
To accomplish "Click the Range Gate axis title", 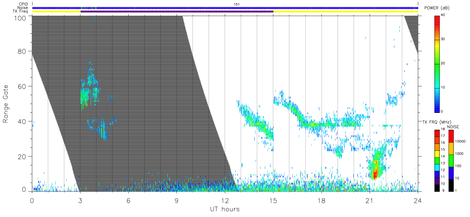I will click(6, 104).
